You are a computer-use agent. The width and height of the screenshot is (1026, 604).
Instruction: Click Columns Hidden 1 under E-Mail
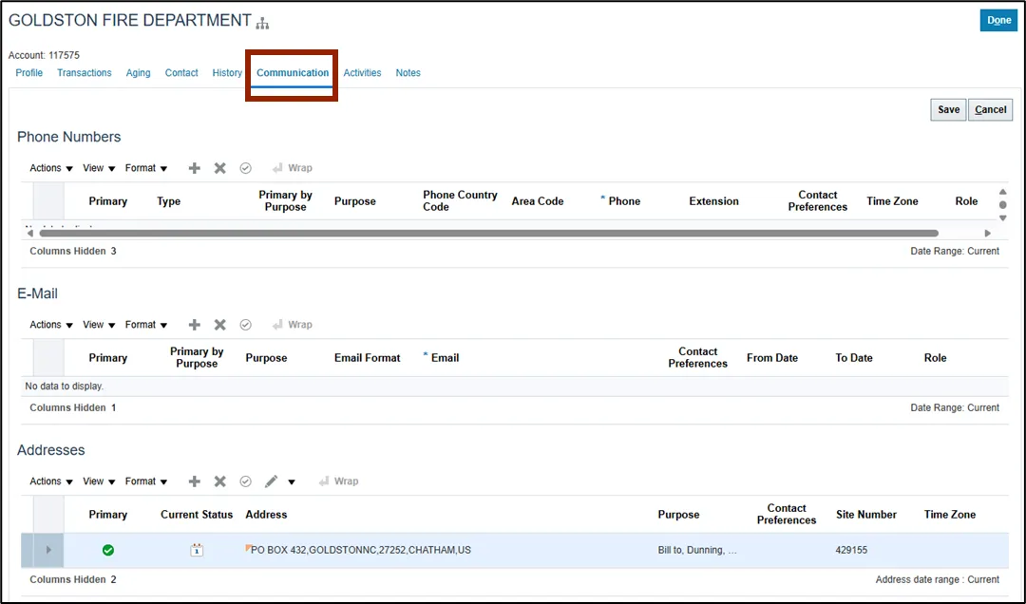tap(73, 407)
